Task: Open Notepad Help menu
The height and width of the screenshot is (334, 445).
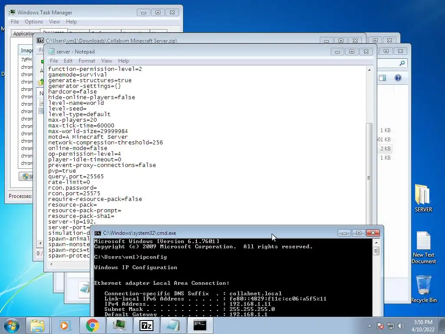Action: coord(123,61)
